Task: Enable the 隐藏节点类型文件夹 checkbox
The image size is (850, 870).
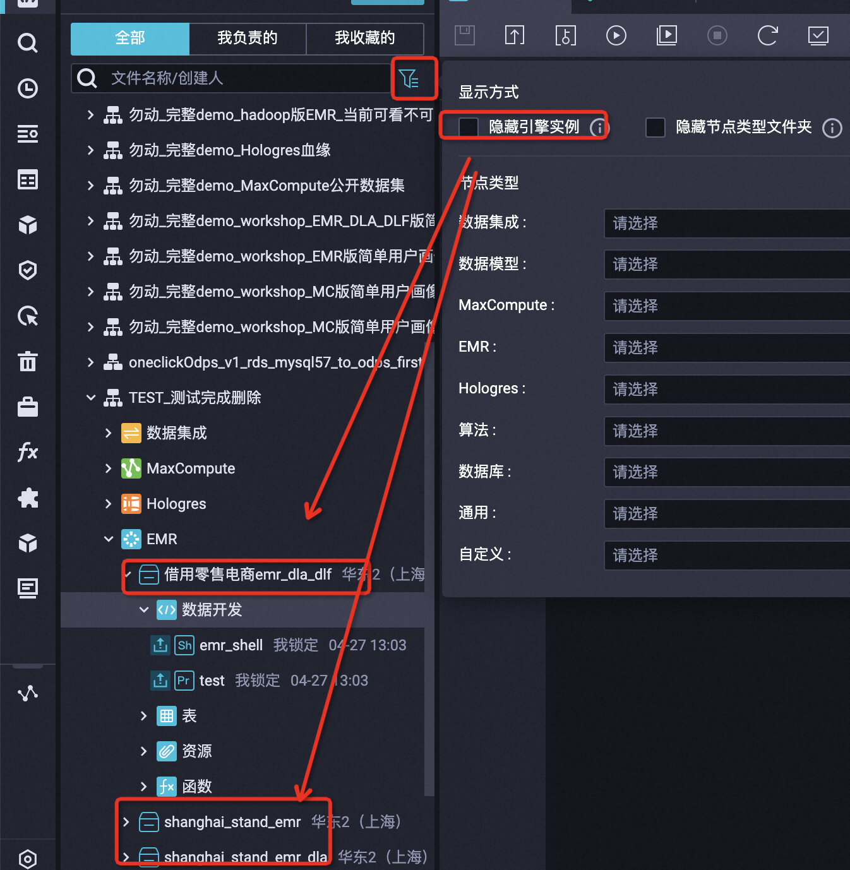Action: click(x=655, y=127)
